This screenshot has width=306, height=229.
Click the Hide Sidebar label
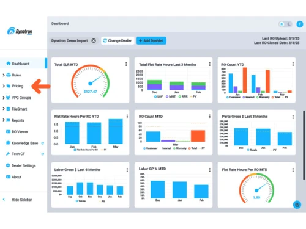point(22,200)
